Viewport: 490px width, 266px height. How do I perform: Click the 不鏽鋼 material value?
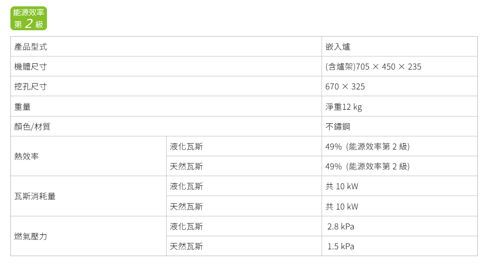point(338,126)
